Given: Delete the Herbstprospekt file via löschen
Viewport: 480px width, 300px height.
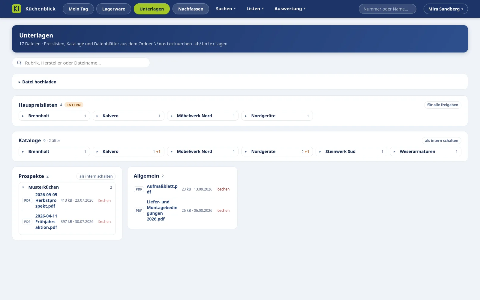Looking at the screenshot, I should click(104, 201).
